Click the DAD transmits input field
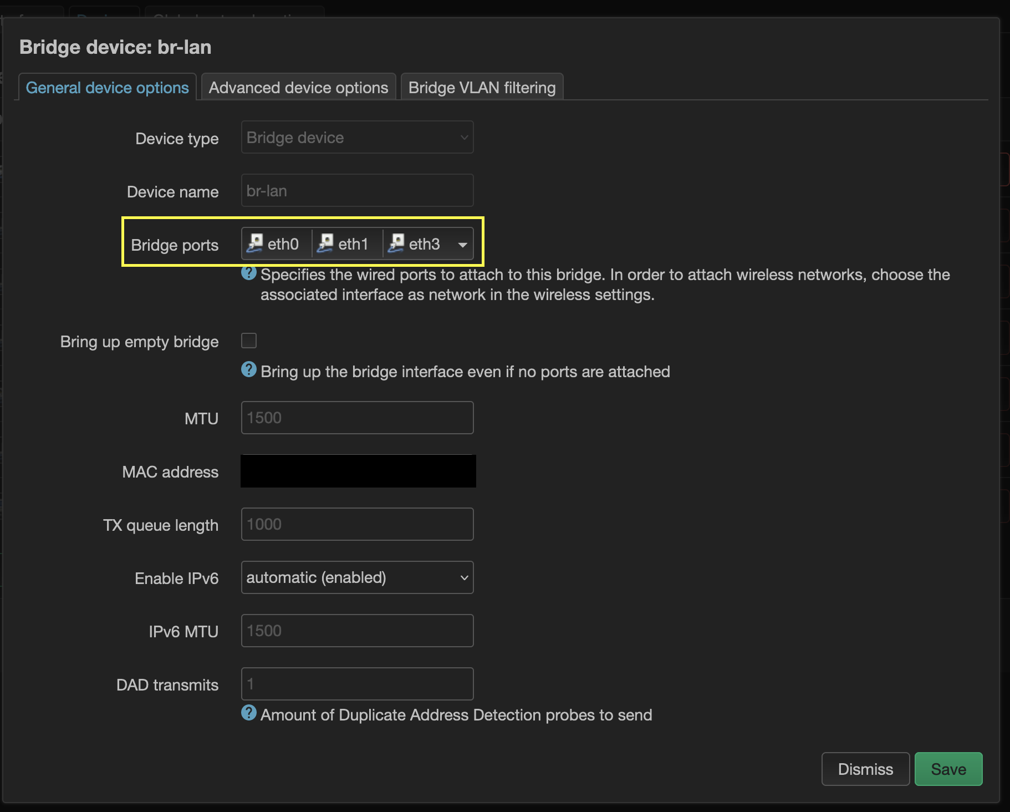Image resolution: width=1010 pixels, height=812 pixels. (358, 684)
